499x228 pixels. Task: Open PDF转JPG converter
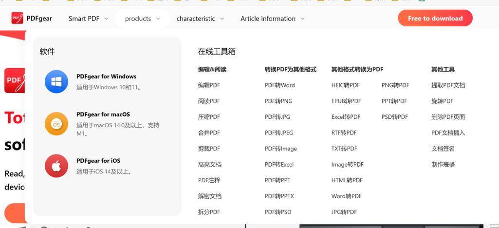pyautogui.click(x=277, y=117)
